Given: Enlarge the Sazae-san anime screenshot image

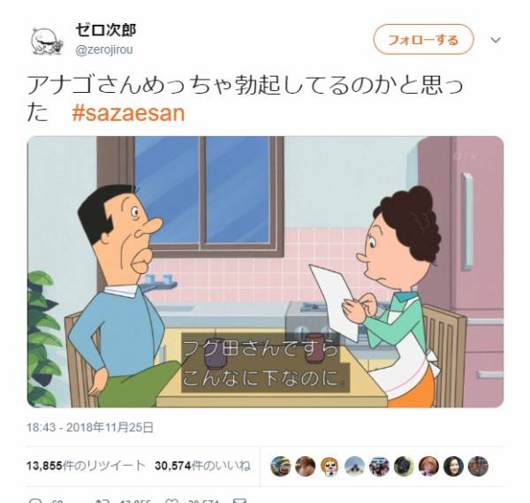Looking at the screenshot, I should tap(265, 271).
